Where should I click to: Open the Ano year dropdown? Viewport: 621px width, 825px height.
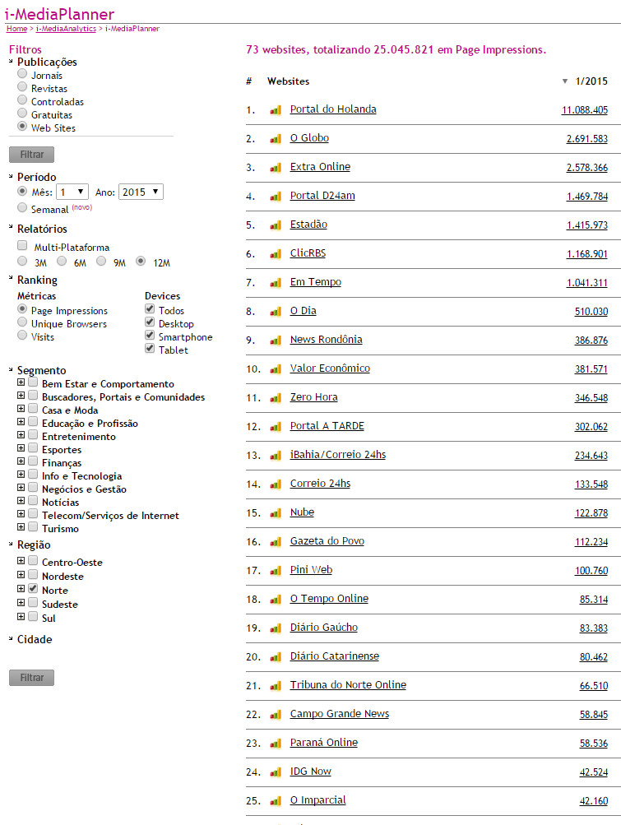(141, 192)
